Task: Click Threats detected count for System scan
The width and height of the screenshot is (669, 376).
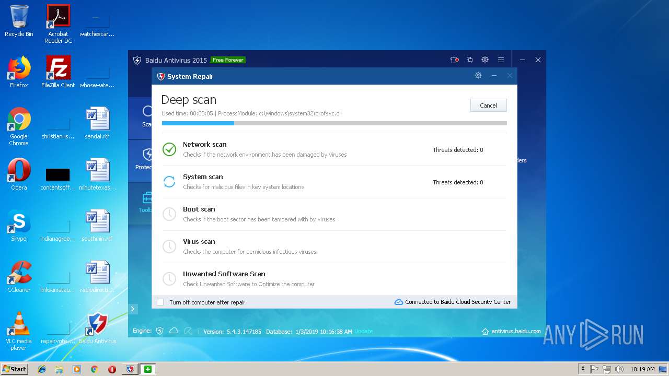Action: coord(458,182)
